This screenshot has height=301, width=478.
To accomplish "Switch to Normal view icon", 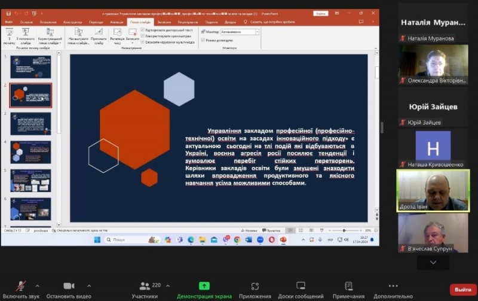I will click(290, 230).
